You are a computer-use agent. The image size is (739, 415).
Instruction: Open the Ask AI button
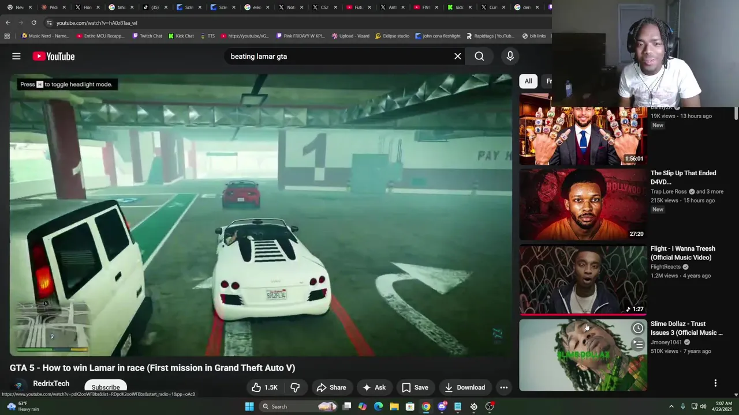point(374,387)
